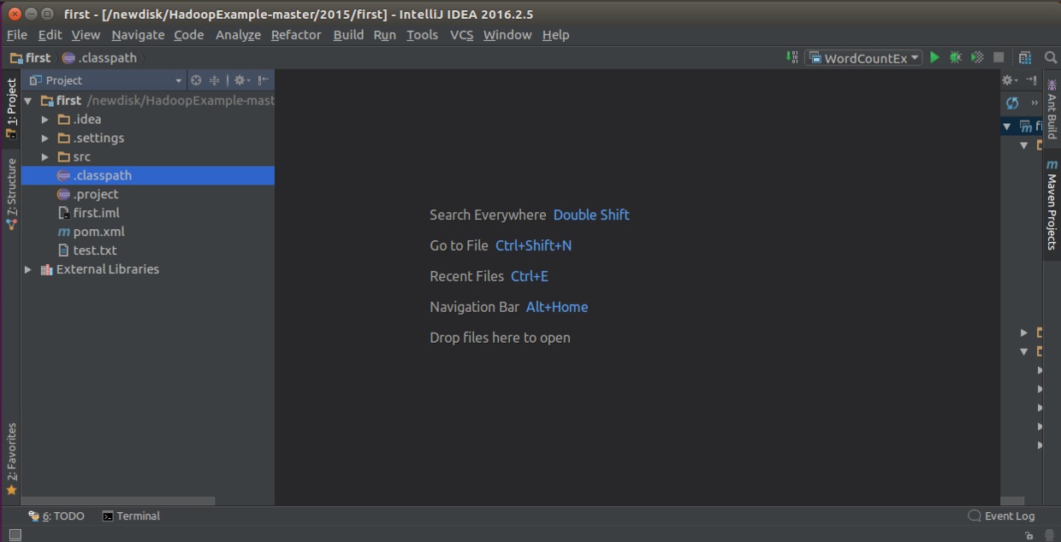This screenshot has height=542, width=1061.
Task: Open Project Structure icon in toolbar
Action: coord(1024,57)
